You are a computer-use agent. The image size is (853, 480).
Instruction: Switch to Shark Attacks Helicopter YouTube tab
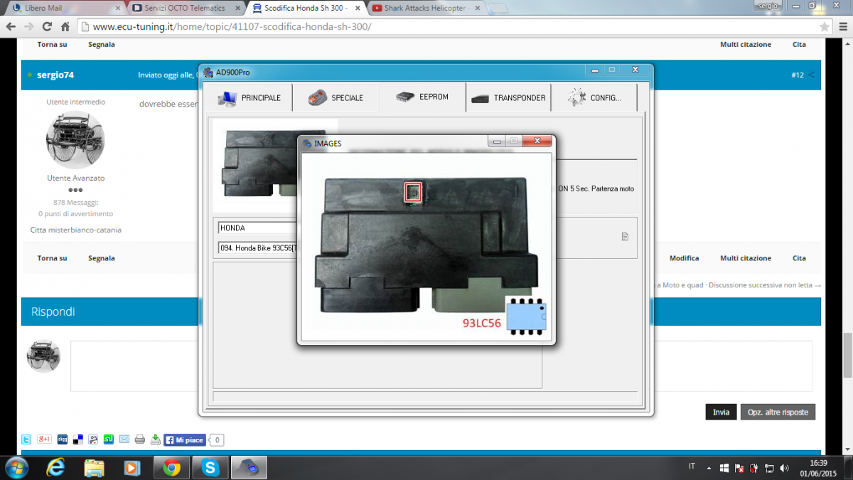pos(424,8)
